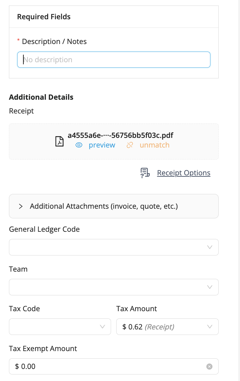Open the General Ledger Code dropdown

107,247
